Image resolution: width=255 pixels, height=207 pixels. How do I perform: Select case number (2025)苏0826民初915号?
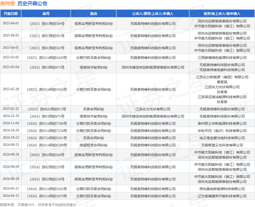point(47,109)
